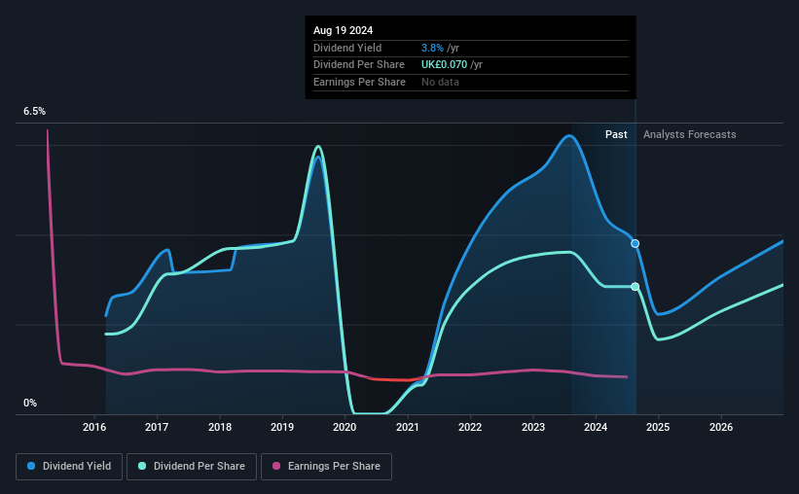
Task: Click the teal Dividend Per Share data point marker
Action: coord(635,287)
